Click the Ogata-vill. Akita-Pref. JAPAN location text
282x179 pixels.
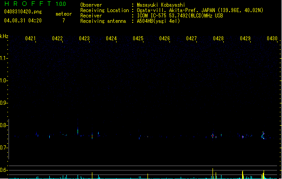click(x=200, y=10)
